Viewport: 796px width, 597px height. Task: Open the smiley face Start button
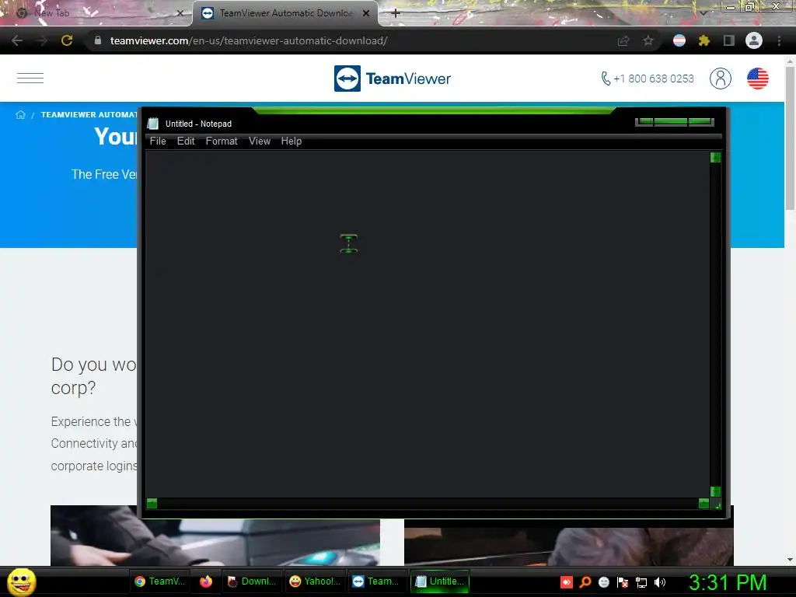click(x=22, y=581)
